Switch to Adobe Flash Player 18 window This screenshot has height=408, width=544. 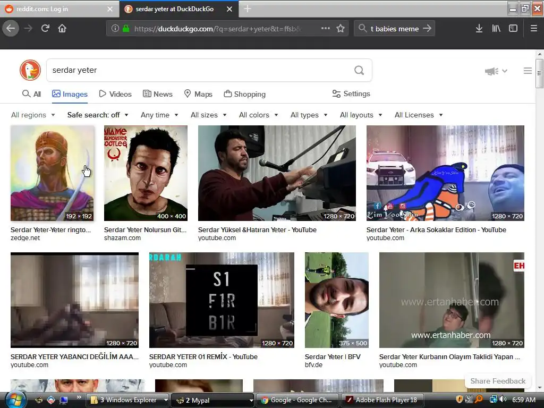[x=382, y=400]
